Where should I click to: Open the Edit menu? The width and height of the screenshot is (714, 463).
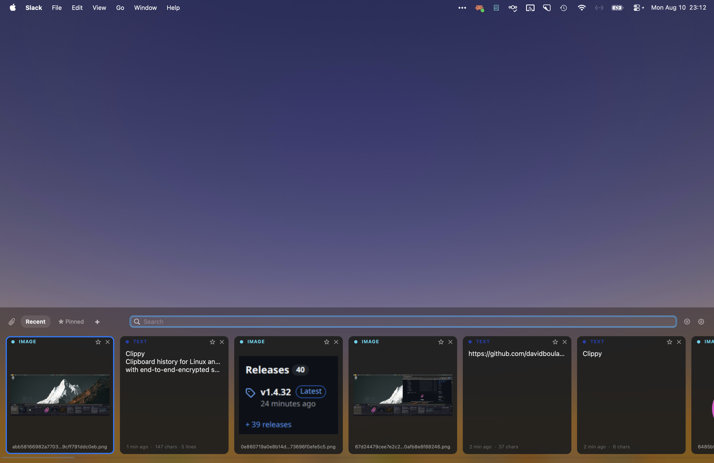77,7
